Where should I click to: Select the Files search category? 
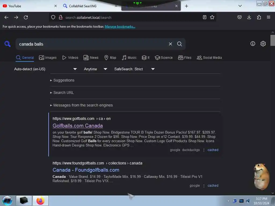point(184,57)
